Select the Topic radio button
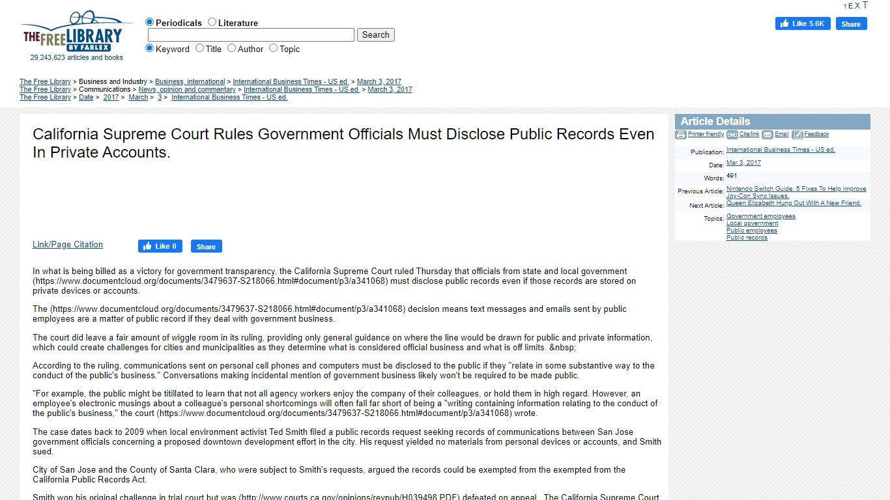This screenshot has width=890, height=500. coord(273,48)
